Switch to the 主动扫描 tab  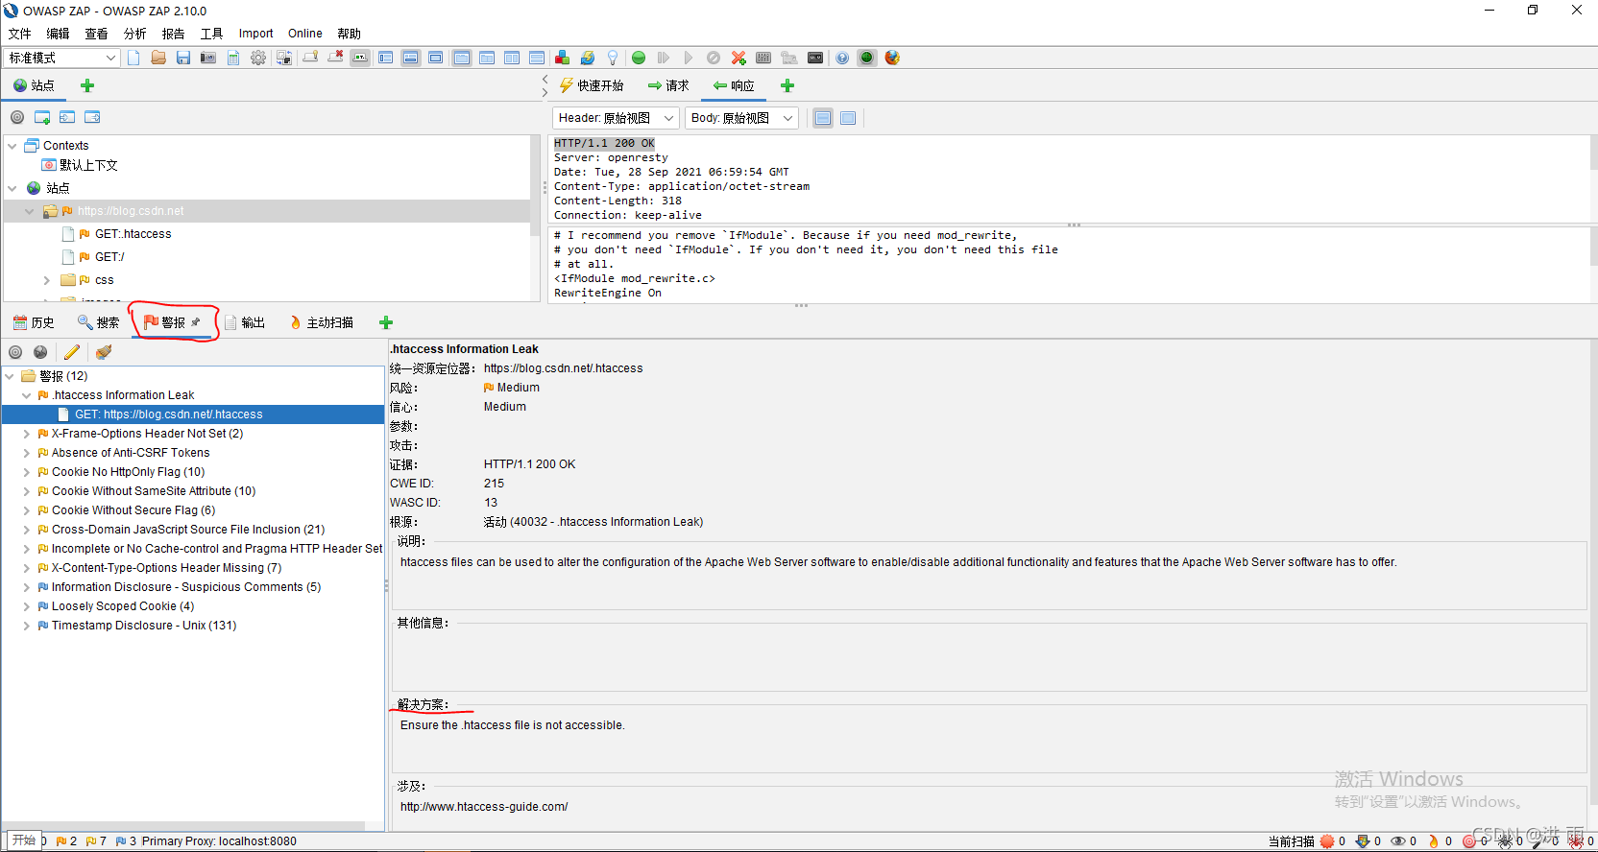(322, 322)
